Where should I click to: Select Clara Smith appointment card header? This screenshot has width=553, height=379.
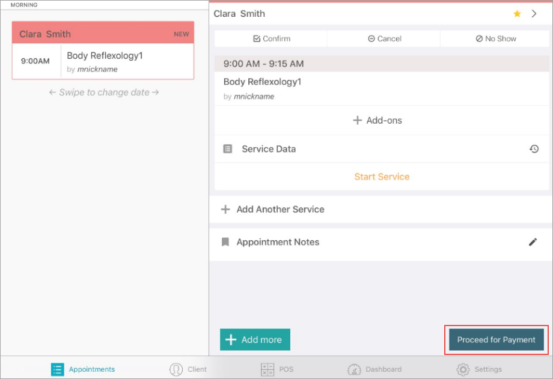coord(103,33)
